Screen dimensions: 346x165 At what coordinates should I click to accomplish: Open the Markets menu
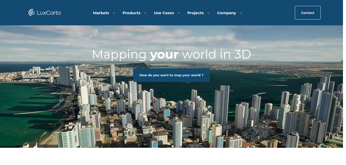[x=101, y=13]
